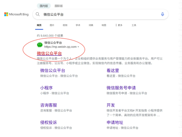This screenshot has width=182, height=137.
Task: Click the green WeChat favicon
Action: [40, 45]
